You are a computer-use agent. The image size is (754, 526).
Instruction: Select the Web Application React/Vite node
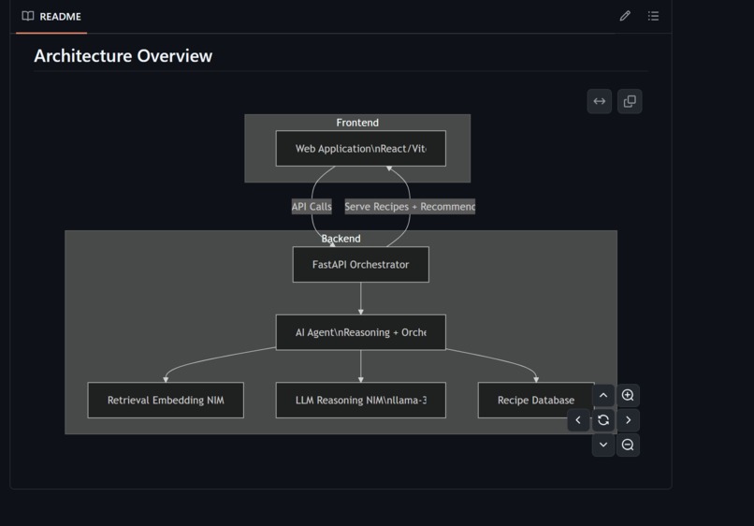point(361,149)
